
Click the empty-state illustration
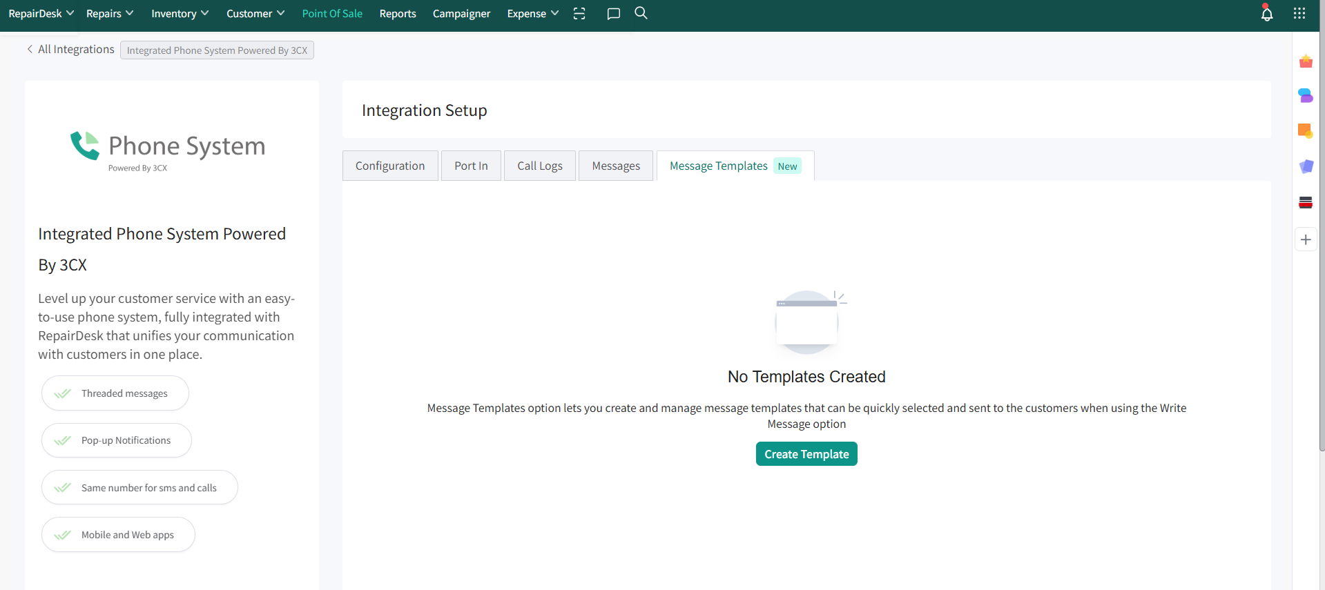[x=809, y=322]
